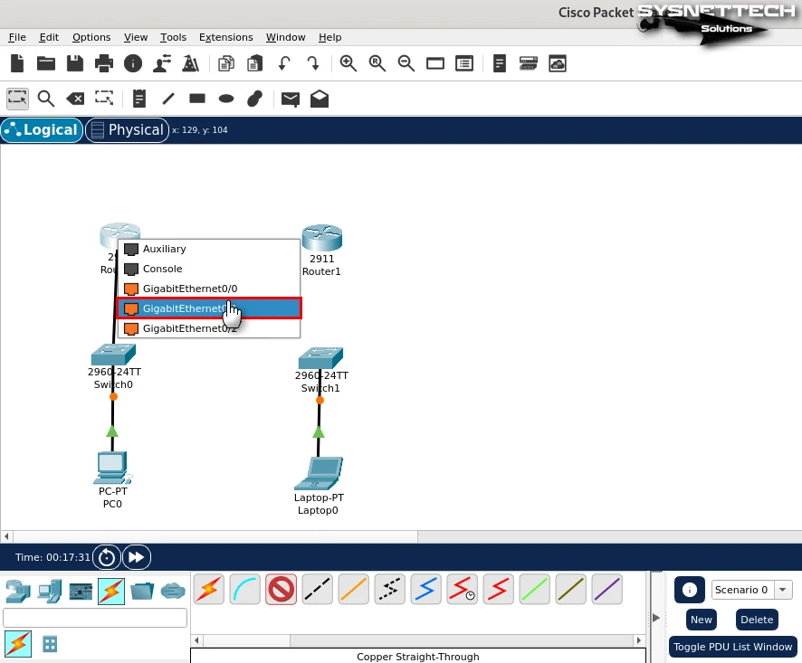This screenshot has height=663, width=802.
Task: Toggle PDU List Window
Action: coord(731,646)
